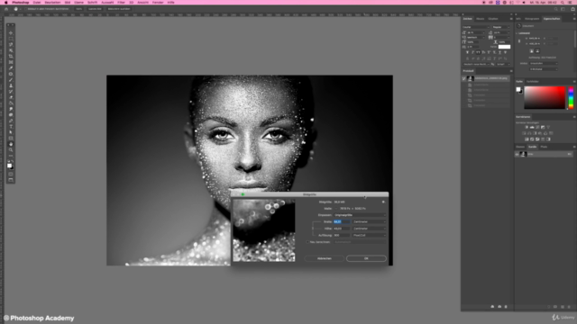Select the Hand tool
The image size is (577, 324).
coord(11,144)
